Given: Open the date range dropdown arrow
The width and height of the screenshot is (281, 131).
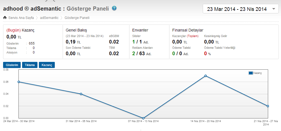Looking at the screenshot, I should (x=274, y=9).
